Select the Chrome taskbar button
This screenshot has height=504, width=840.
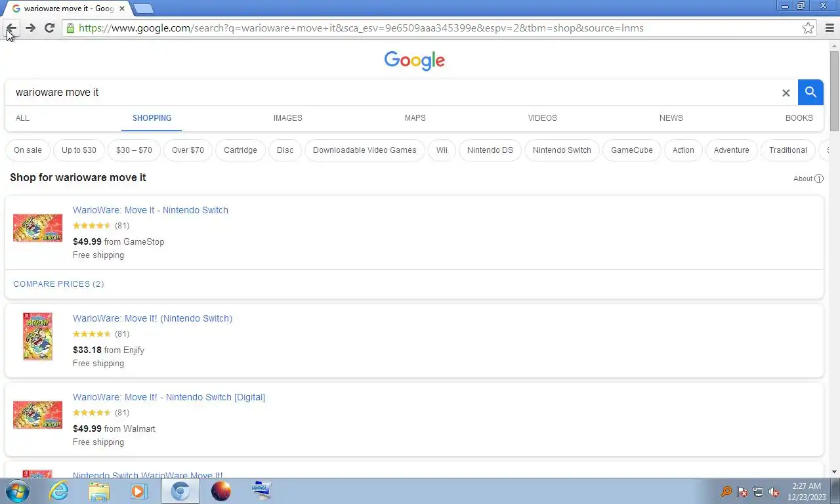click(x=180, y=491)
